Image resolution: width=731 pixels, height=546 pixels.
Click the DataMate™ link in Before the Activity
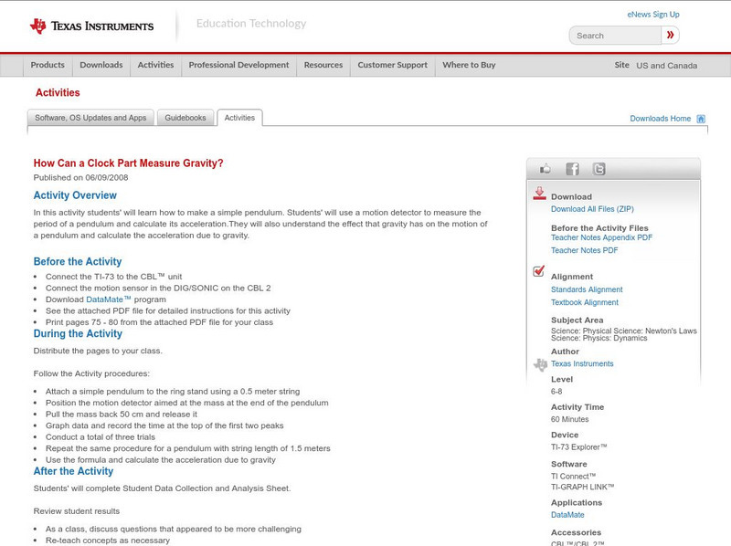coord(108,299)
